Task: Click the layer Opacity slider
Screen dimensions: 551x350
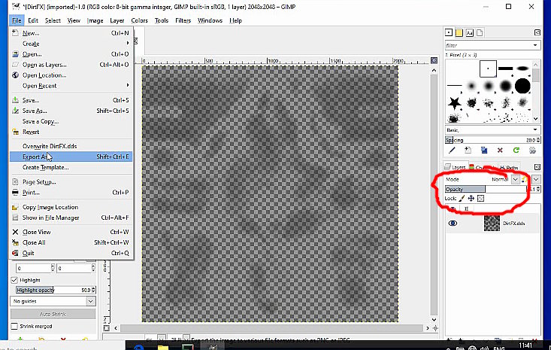Action: pos(486,189)
